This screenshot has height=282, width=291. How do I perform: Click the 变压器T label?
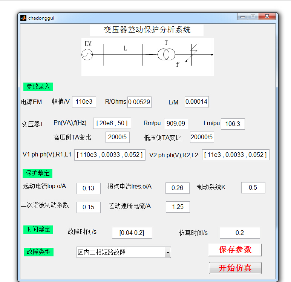(32, 124)
